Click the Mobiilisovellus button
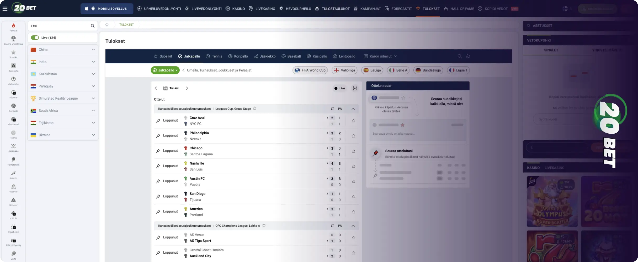This screenshot has height=262, width=638. click(107, 9)
